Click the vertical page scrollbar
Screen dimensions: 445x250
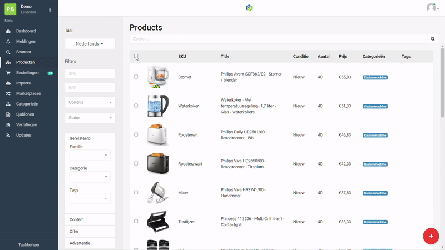pyautogui.click(x=442, y=83)
